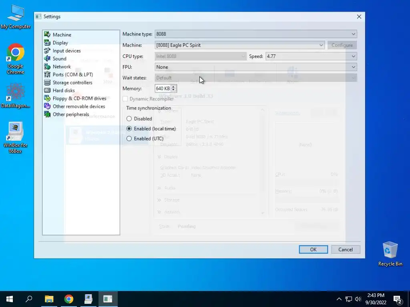Select the Machine category icon
Screen dimensions: 410x307
[47, 34]
